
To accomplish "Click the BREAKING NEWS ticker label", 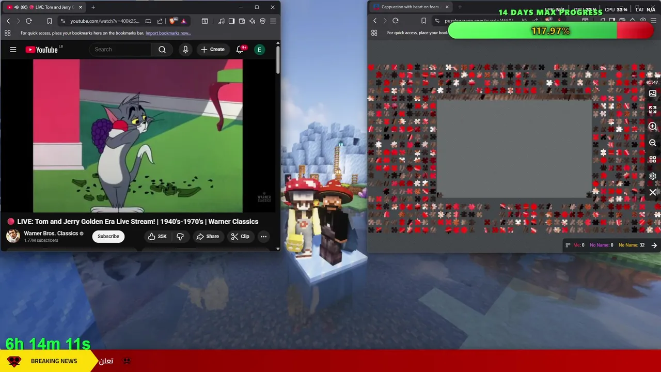I will [x=54, y=361].
